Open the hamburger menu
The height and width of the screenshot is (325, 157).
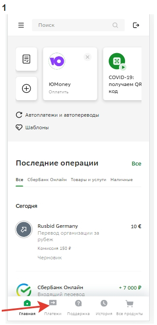click(21, 25)
